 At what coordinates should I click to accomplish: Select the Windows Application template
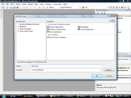[55, 27]
